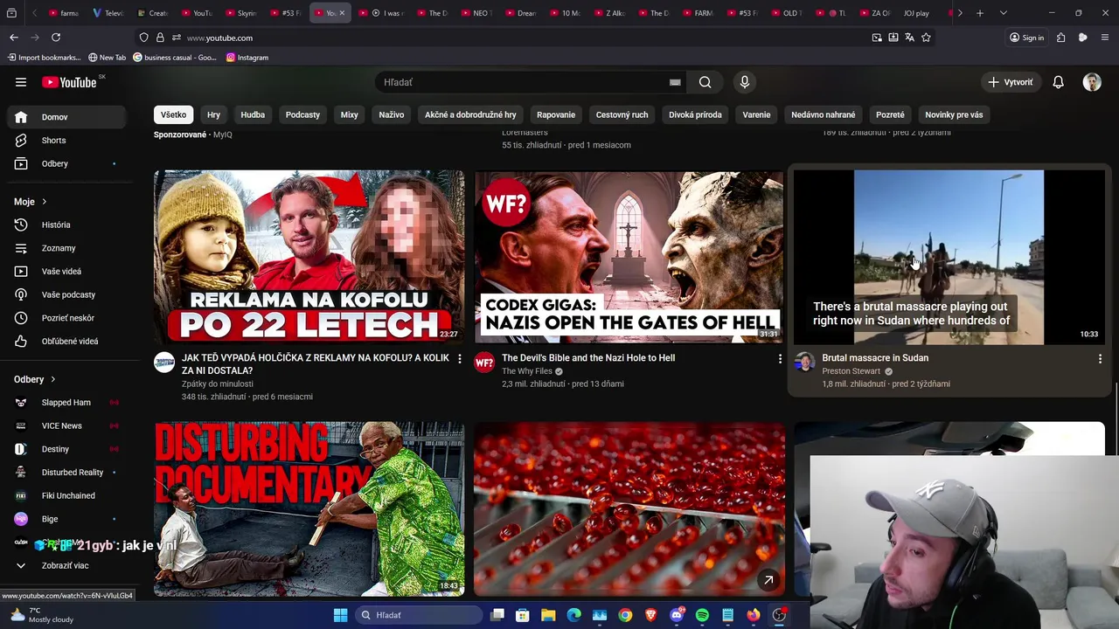Screen dimensions: 1119x629
Task: Click the search magnifier button
Action: pos(705,82)
